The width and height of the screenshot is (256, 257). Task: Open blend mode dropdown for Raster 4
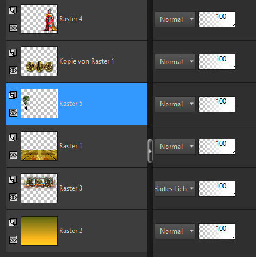click(x=175, y=19)
